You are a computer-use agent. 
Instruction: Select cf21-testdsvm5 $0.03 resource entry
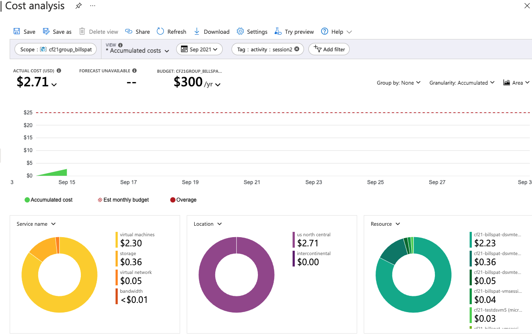(x=496, y=315)
